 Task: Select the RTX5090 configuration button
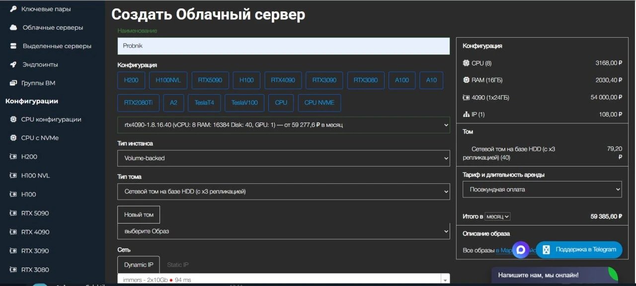tap(210, 80)
